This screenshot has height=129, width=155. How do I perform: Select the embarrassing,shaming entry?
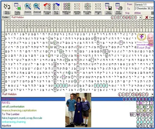14,122
